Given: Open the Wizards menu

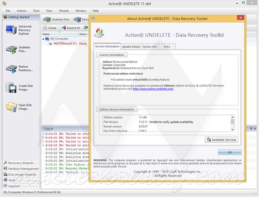Looking at the screenshot, I should 64,11.
